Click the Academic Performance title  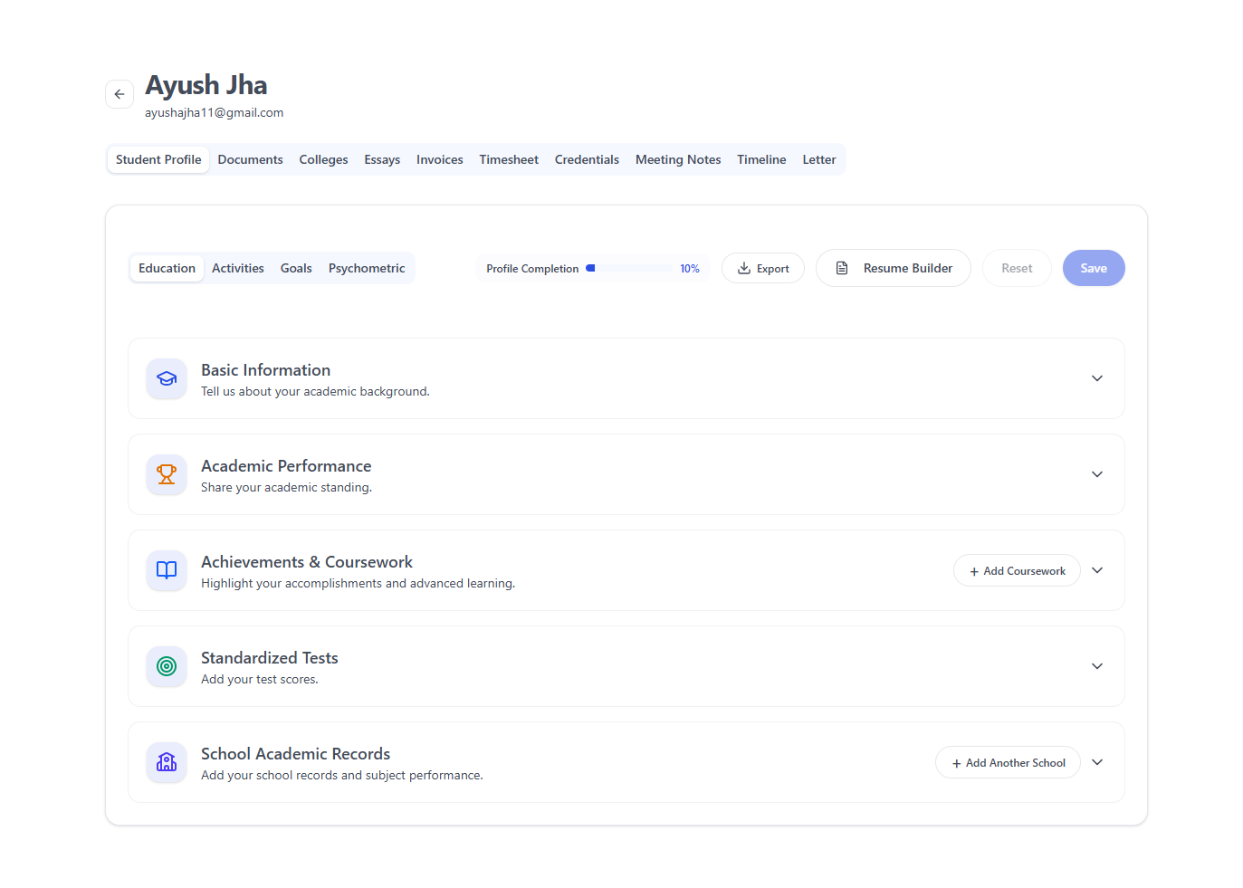(286, 466)
